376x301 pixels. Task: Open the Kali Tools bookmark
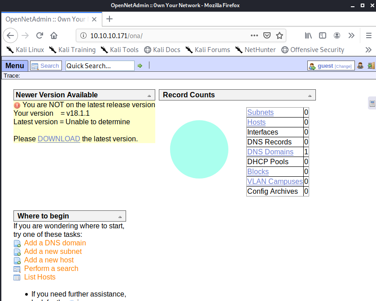pyautogui.click(x=119, y=50)
